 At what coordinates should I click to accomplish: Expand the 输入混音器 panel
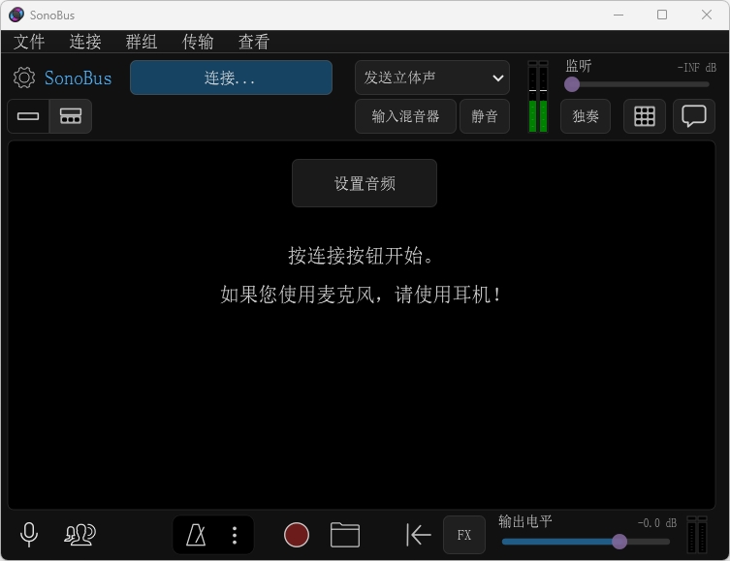(x=405, y=116)
